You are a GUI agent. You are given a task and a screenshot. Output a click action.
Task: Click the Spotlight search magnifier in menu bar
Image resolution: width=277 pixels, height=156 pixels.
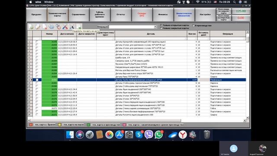(234, 2)
